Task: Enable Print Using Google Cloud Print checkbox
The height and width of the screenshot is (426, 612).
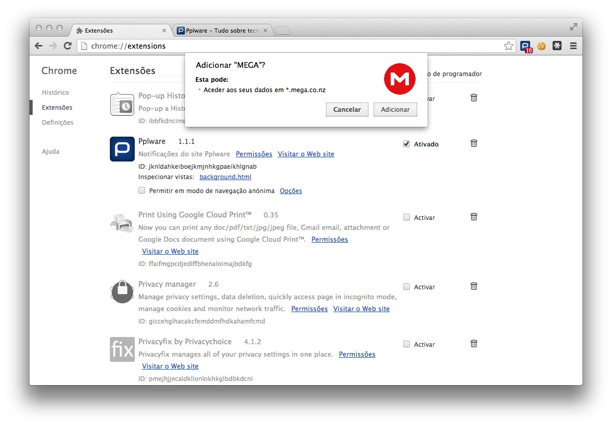Action: 407,217
